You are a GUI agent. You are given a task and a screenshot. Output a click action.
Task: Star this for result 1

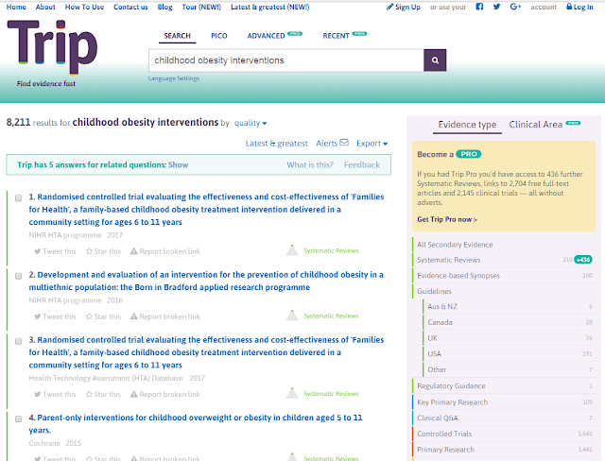click(103, 251)
